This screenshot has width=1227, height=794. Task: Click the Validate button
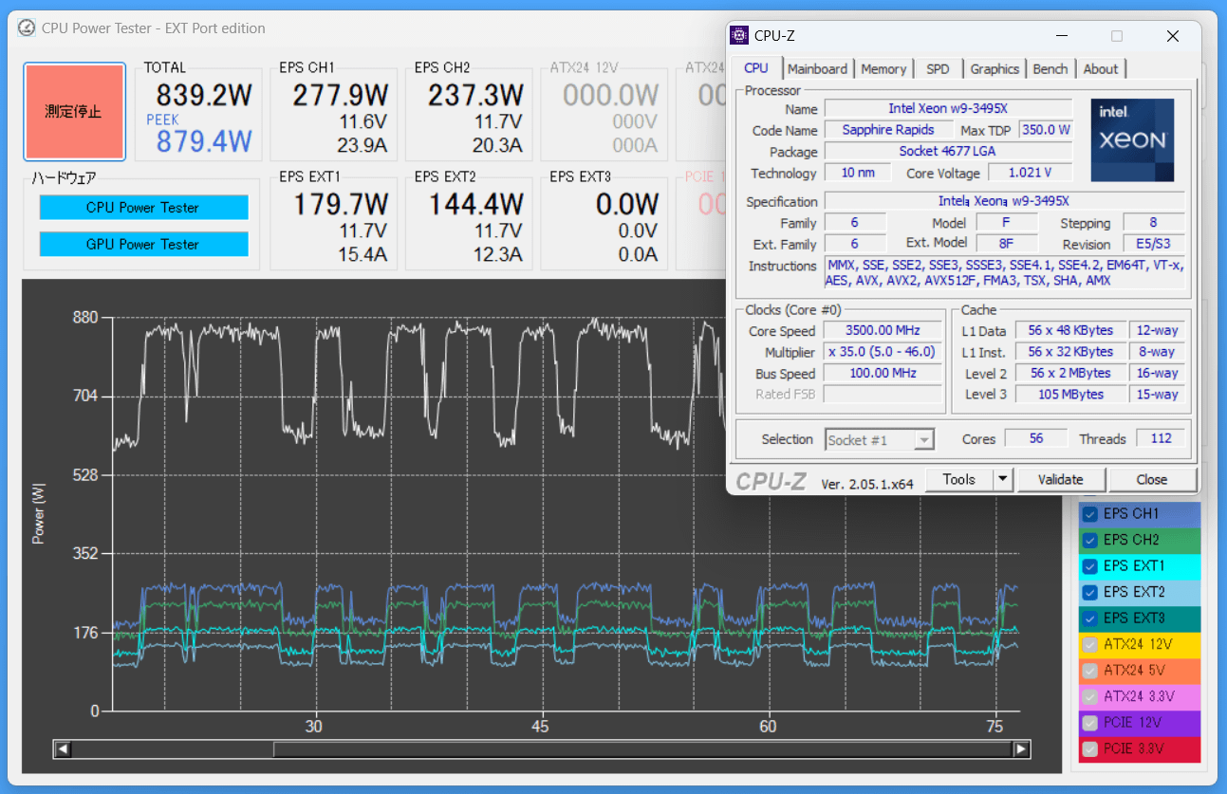coord(1061,480)
